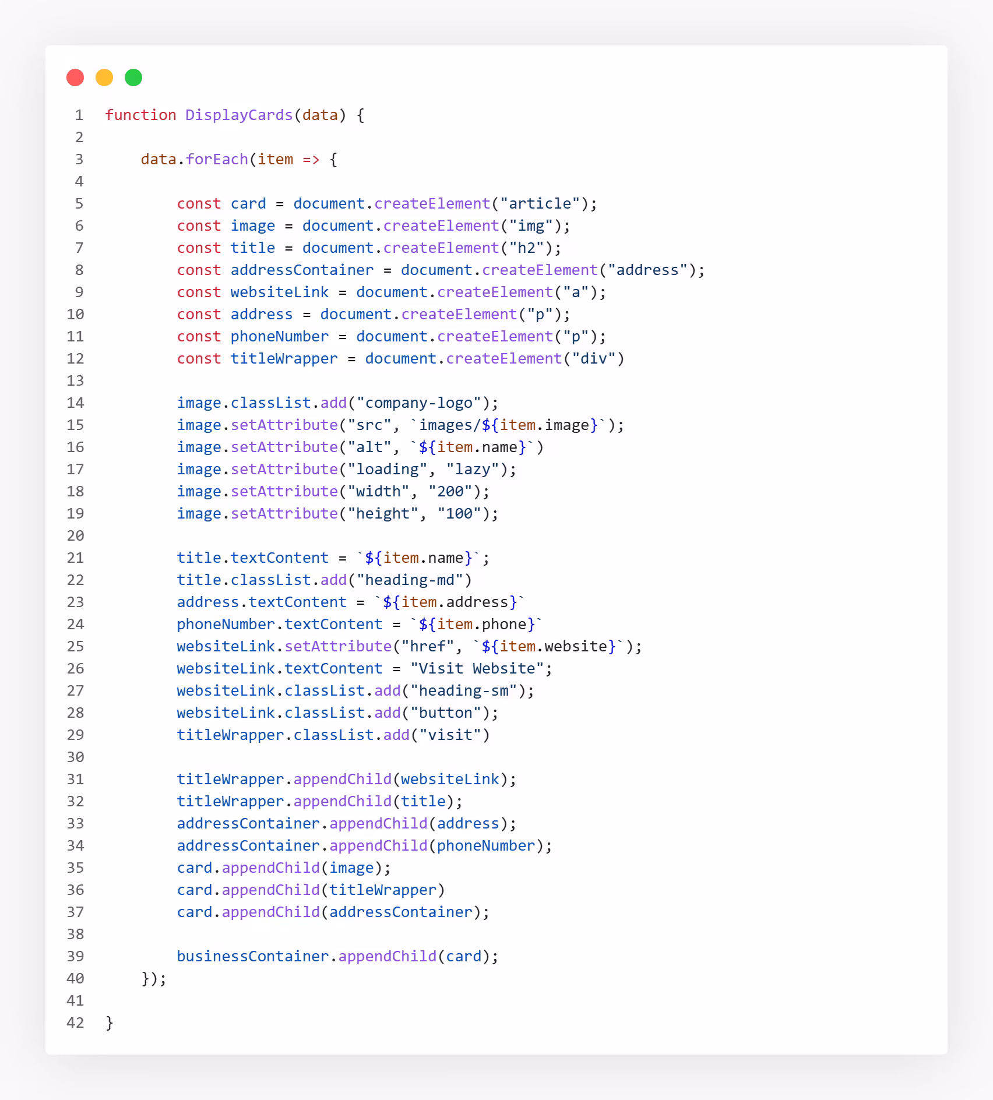Screen dimensions: 993x1100
Task: Click line number 1
Action: click(79, 115)
